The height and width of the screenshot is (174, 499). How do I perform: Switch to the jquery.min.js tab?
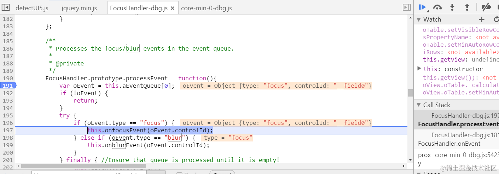(79, 8)
